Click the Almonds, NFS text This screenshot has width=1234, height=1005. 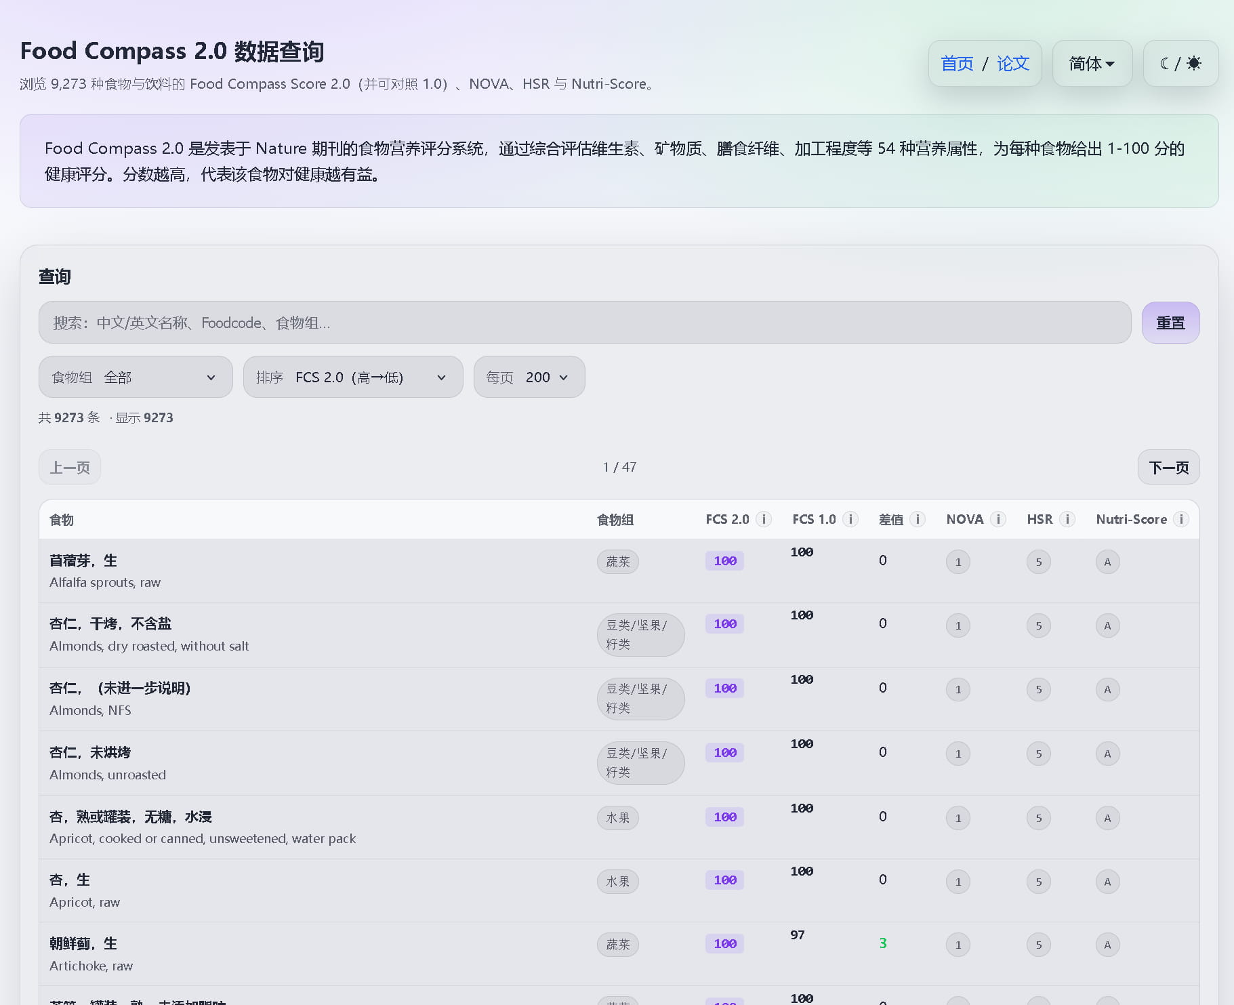click(x=90, y=710)
